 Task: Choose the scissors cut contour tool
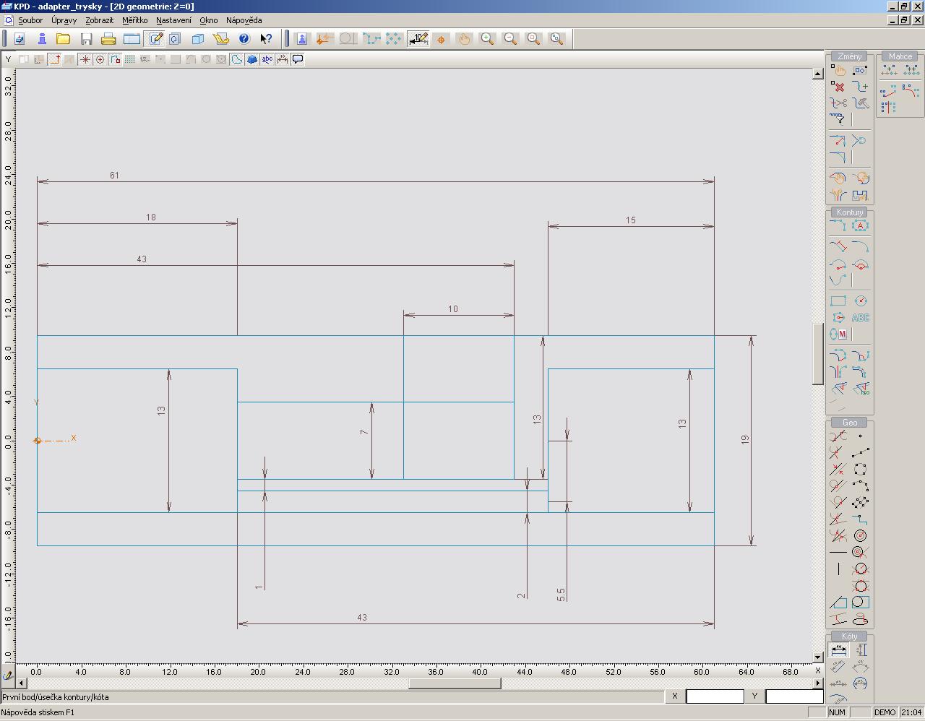point(838,103)
